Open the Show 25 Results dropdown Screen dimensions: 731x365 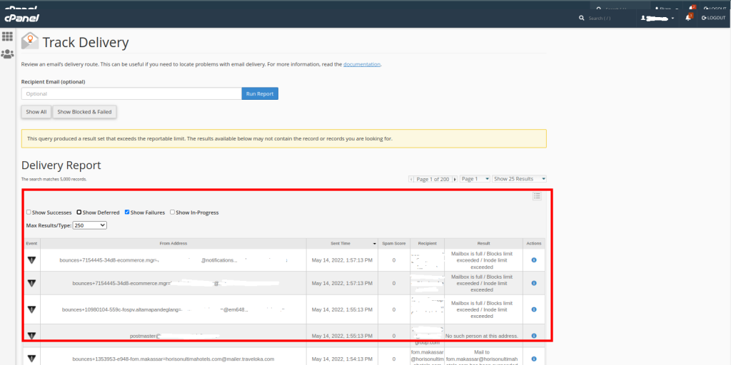(x=520, y=179)
